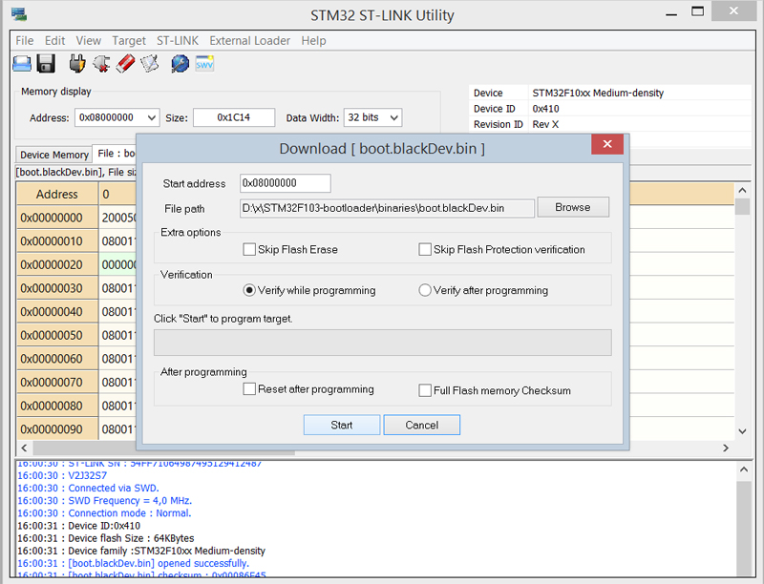The image size is (764, 584).
Task: Enable Reset after programming checkbox
Action: 249,388
